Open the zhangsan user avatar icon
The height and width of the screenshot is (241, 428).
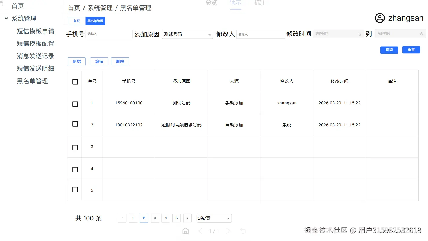pyautogui.click(x=380, y=18)
